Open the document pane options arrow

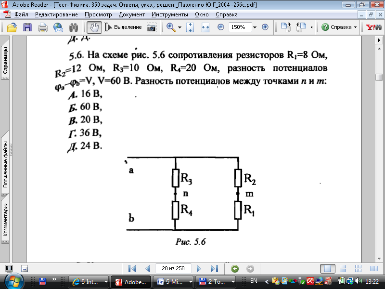coord(379,40)
